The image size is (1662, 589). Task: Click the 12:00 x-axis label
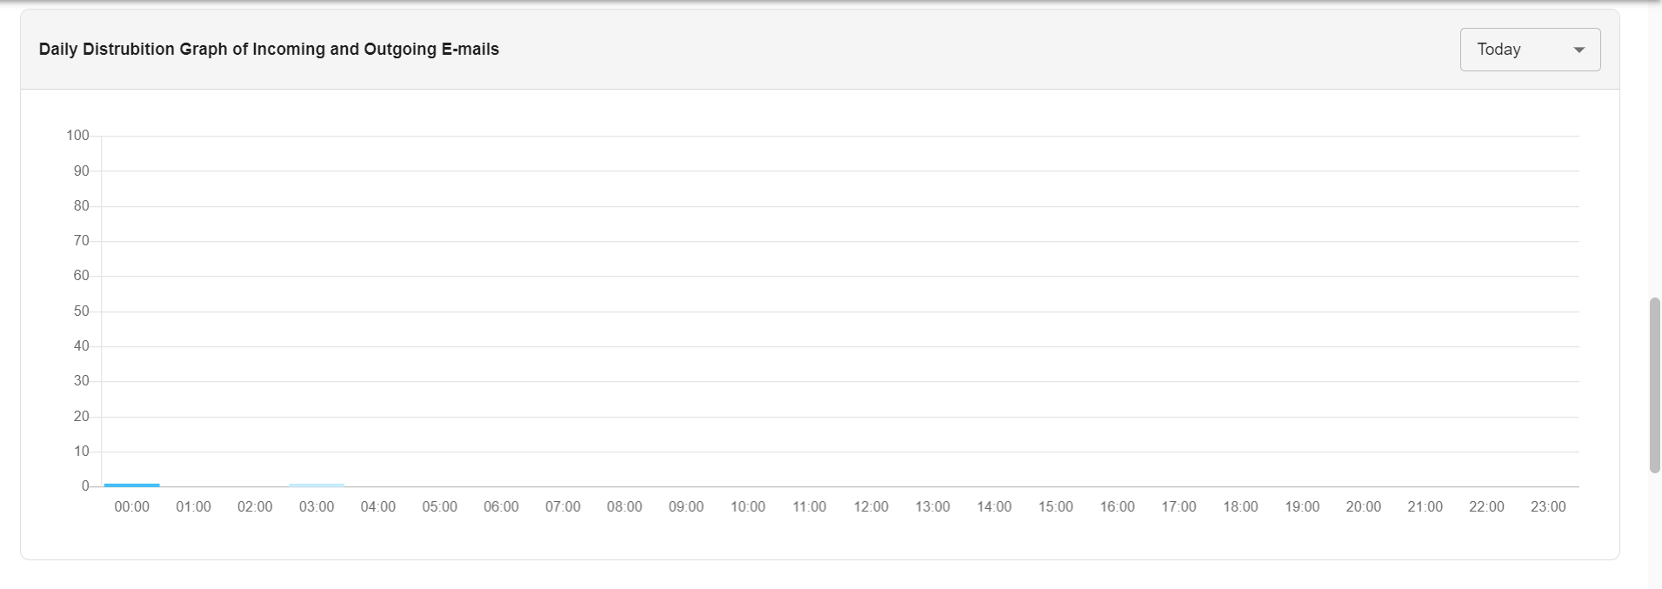coord(871,507)
